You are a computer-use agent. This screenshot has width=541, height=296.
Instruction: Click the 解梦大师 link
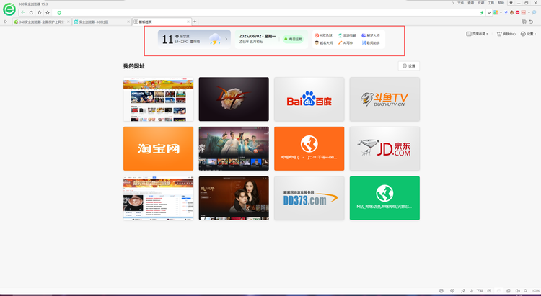[x=373, y=35]
